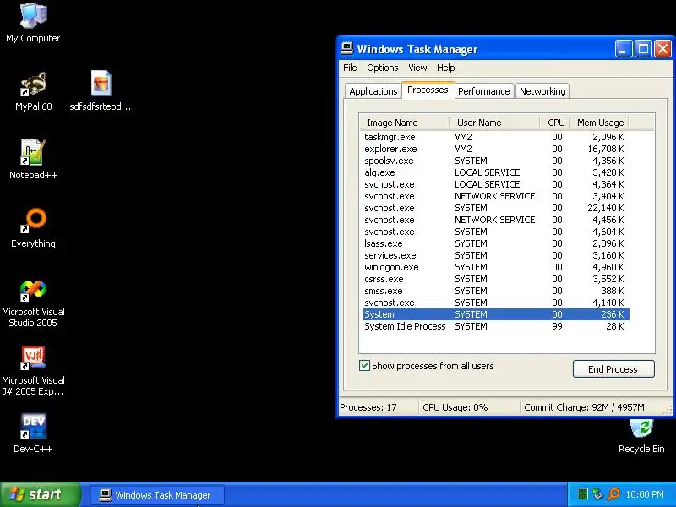Sort by Image Name column header

click(404, 123)
